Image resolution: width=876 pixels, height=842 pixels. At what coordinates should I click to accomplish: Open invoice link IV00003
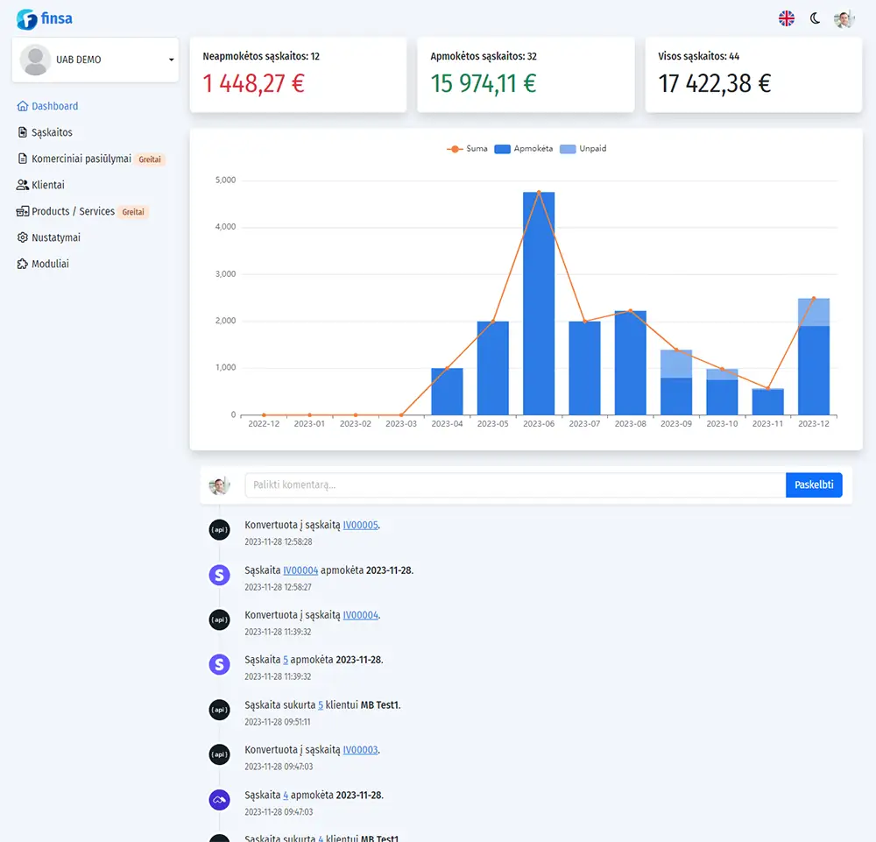click(360, 750)
